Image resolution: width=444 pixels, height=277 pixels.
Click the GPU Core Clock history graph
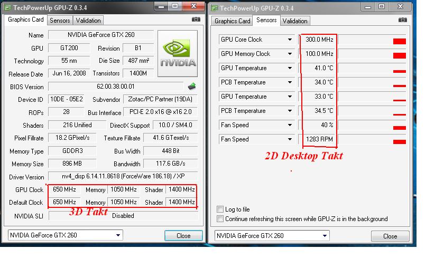tap(372, 40)
